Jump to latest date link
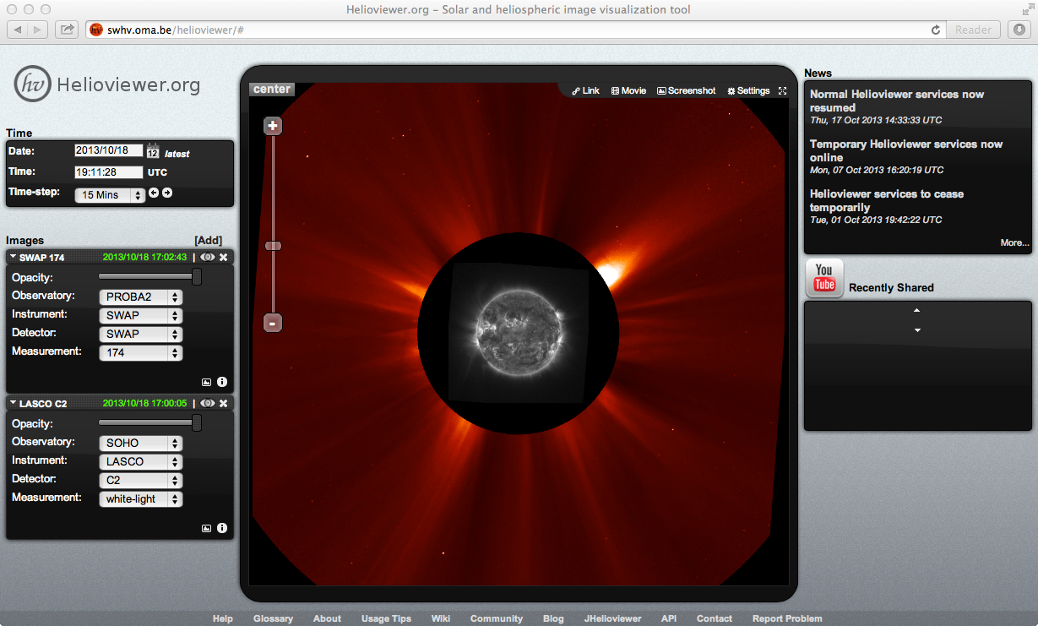 click(x=177, y=154)
